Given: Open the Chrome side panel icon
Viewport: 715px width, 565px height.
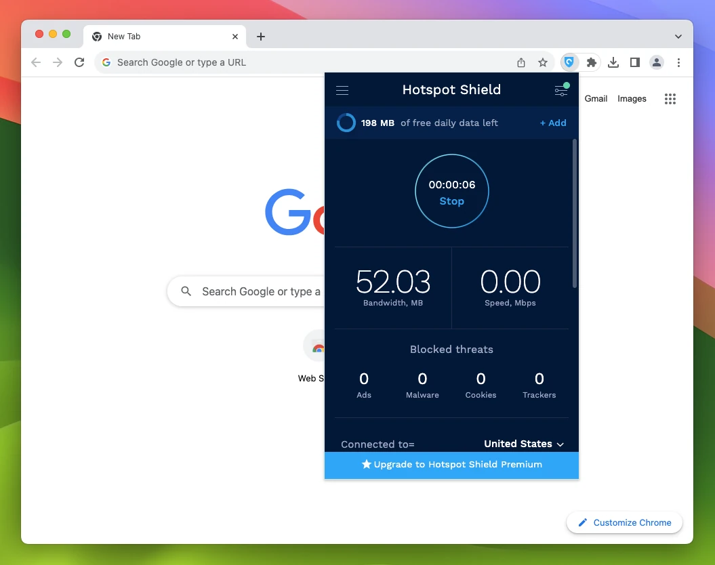Looking at the screenshot, I should tap(634, 62).
